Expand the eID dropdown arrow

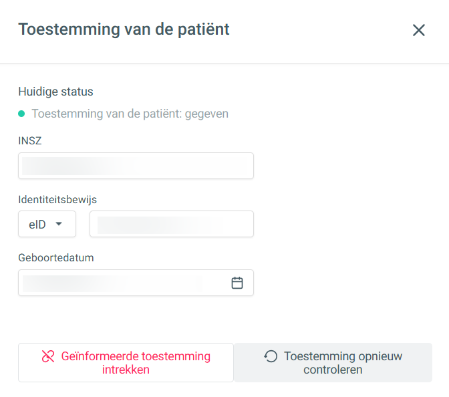click(59, 224)
